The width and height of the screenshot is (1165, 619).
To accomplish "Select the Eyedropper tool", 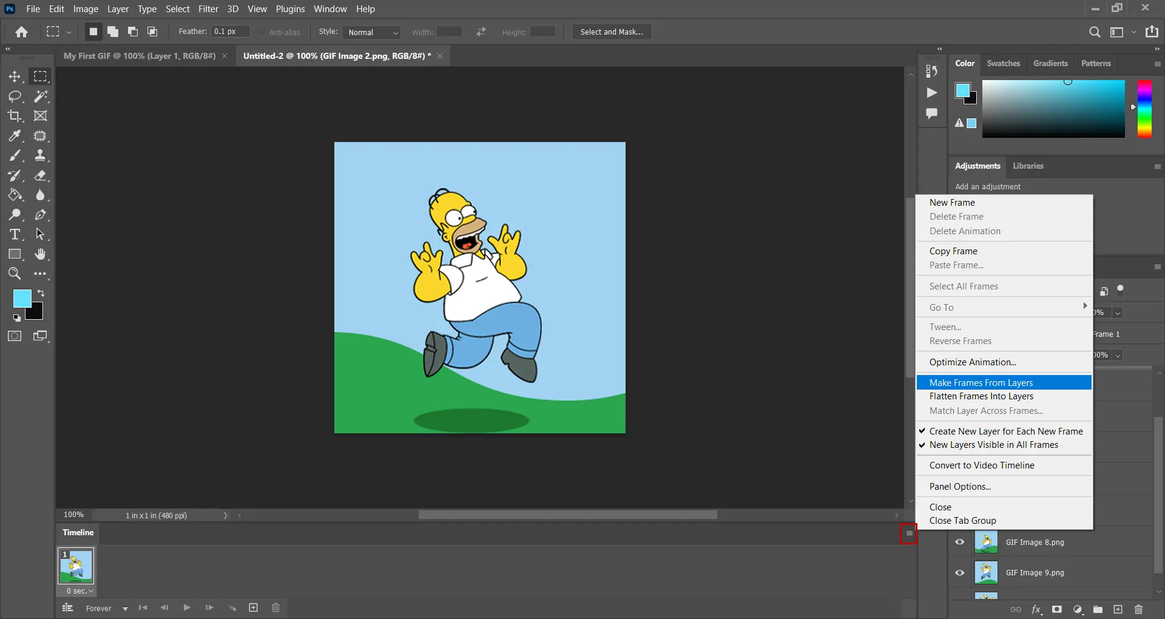I will (15, 136).
